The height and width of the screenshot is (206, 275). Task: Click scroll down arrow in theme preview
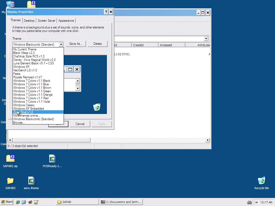pos(78,88)
